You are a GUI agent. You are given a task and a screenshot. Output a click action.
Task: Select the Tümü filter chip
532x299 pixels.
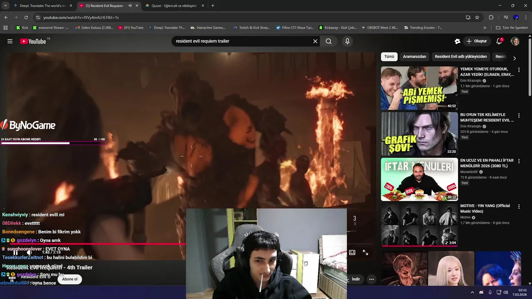(x=389, y=56)
